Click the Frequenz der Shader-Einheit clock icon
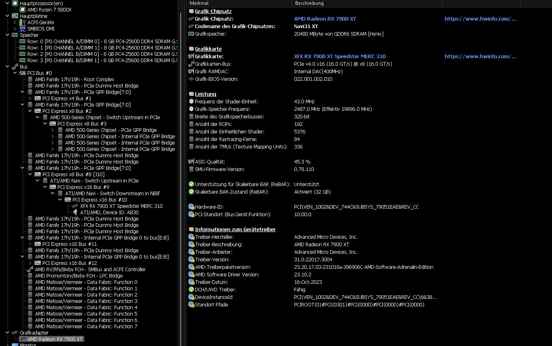 pyautogui.click(x=191, y=101)
